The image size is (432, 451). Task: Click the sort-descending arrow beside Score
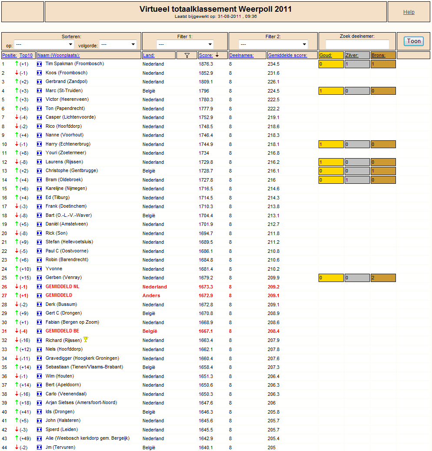click(217, 55)
